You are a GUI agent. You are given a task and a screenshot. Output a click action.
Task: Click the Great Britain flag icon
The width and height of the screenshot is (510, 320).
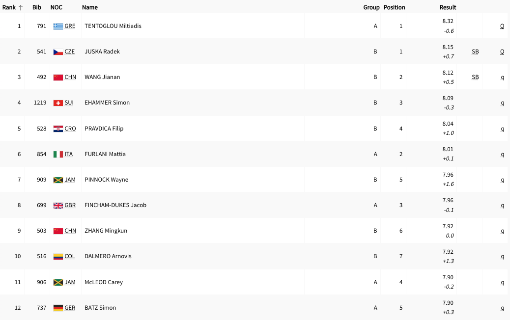pos(58,205)
